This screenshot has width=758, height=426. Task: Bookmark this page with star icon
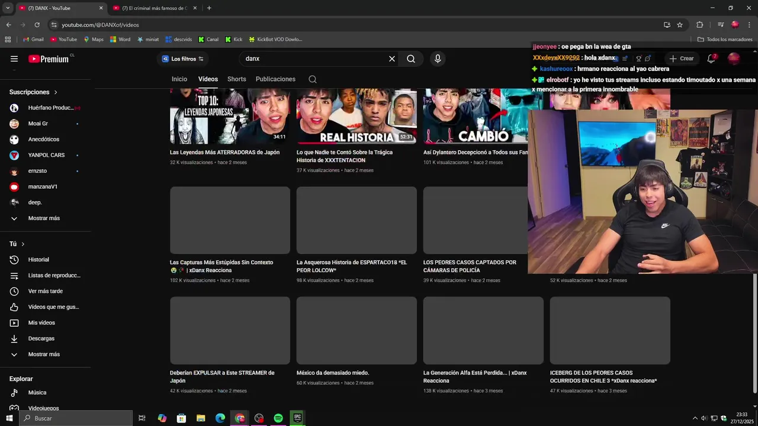680,25
